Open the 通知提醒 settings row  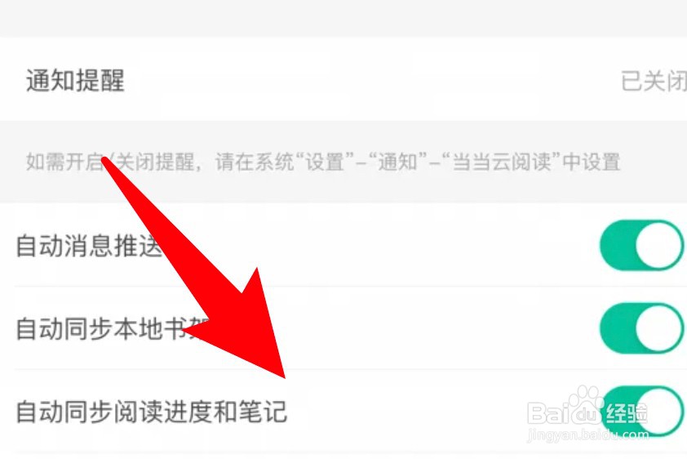tap(343, 80)
